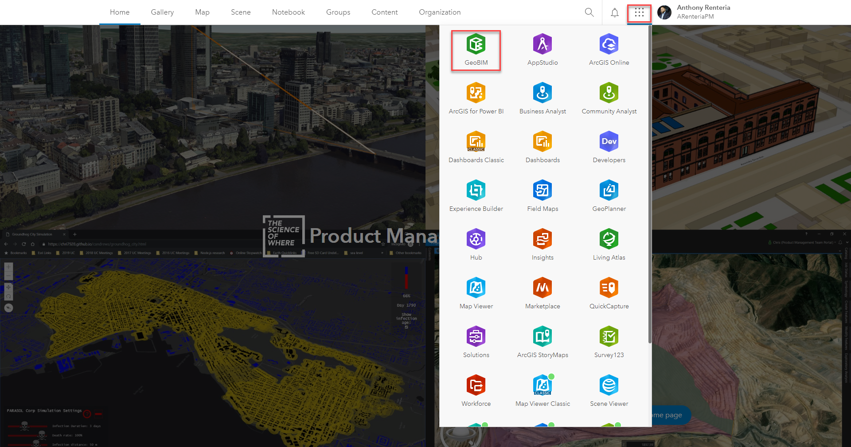Image resolution: width=851 pixels, height=447 pixels.
Task: Switch to the Organization tab
Action: click(439, 12)
